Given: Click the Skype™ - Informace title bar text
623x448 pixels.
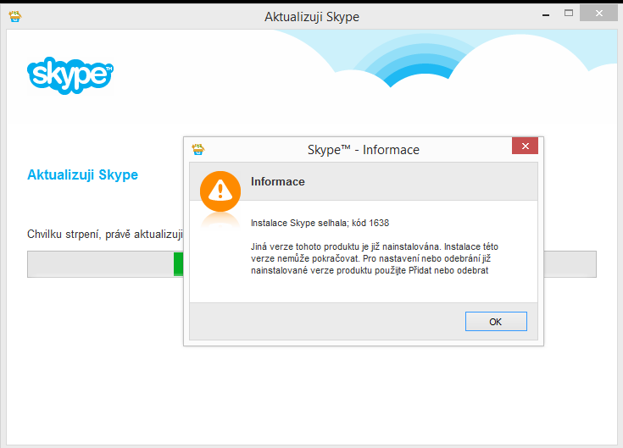Looking at the screenshot, I should click(363, 150).
